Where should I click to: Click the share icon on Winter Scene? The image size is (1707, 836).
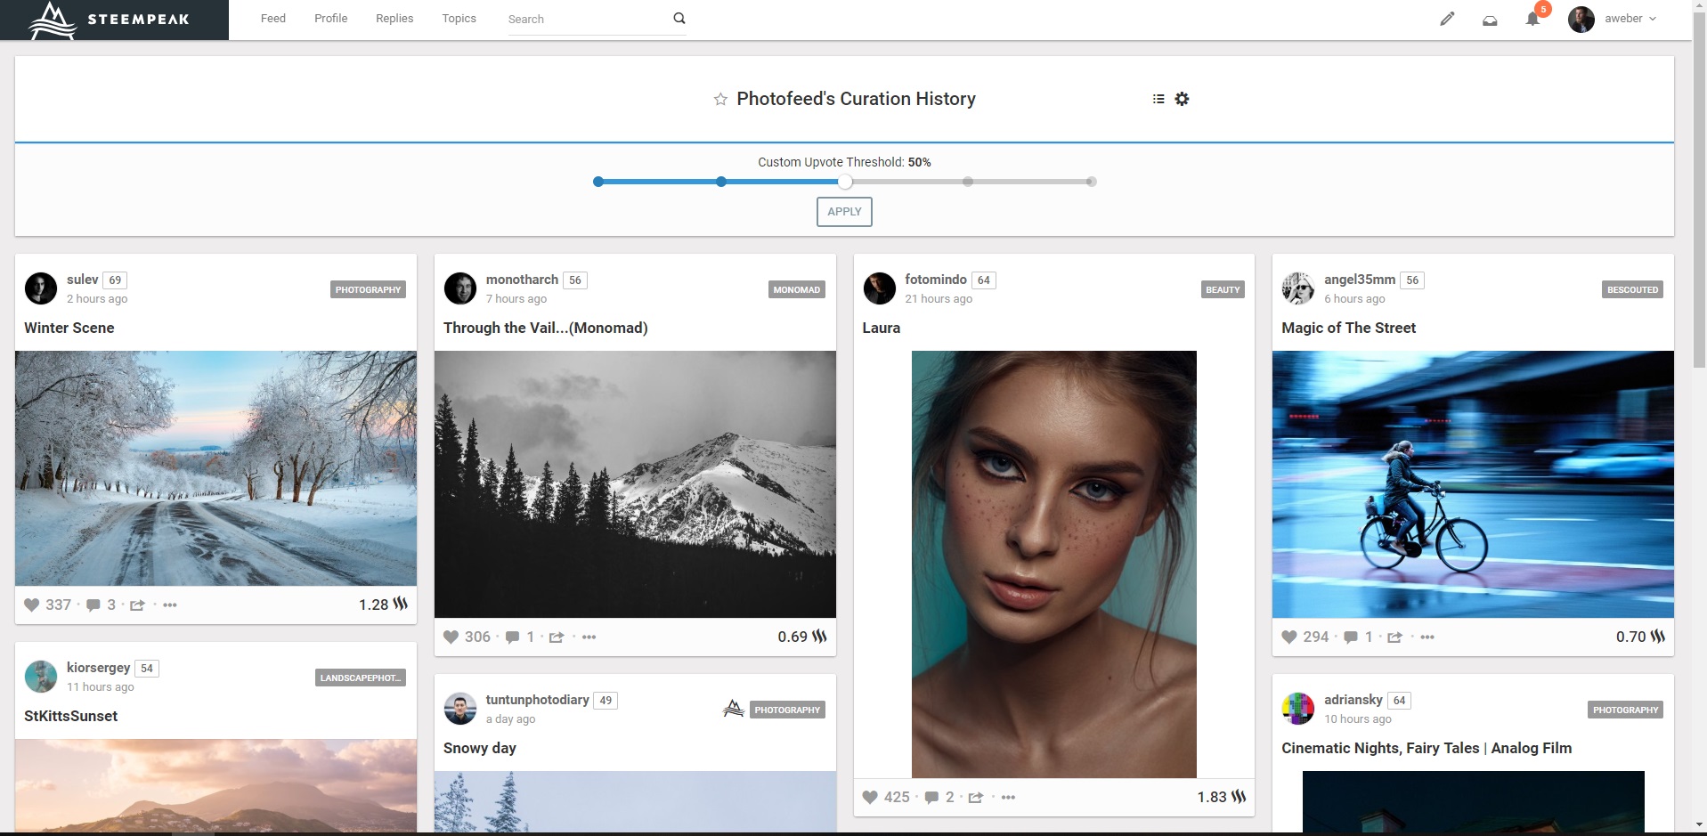point(137,605)
